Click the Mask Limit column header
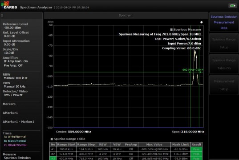 click(x=180, y=144)
